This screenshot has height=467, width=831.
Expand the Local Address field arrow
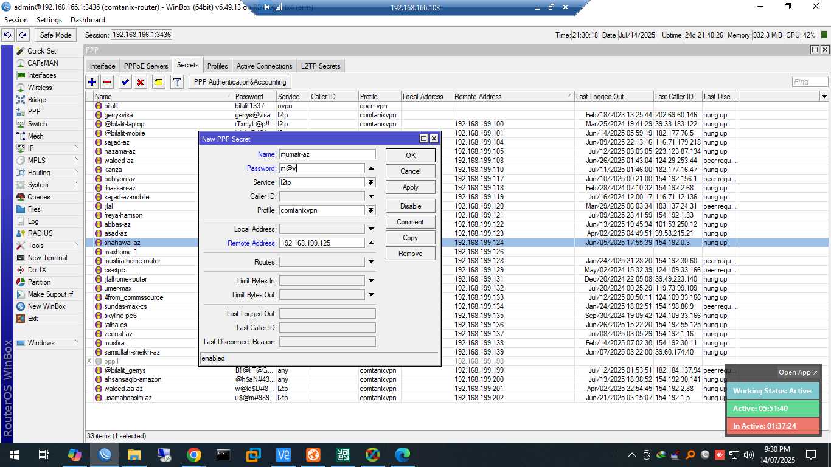(371, 229)
